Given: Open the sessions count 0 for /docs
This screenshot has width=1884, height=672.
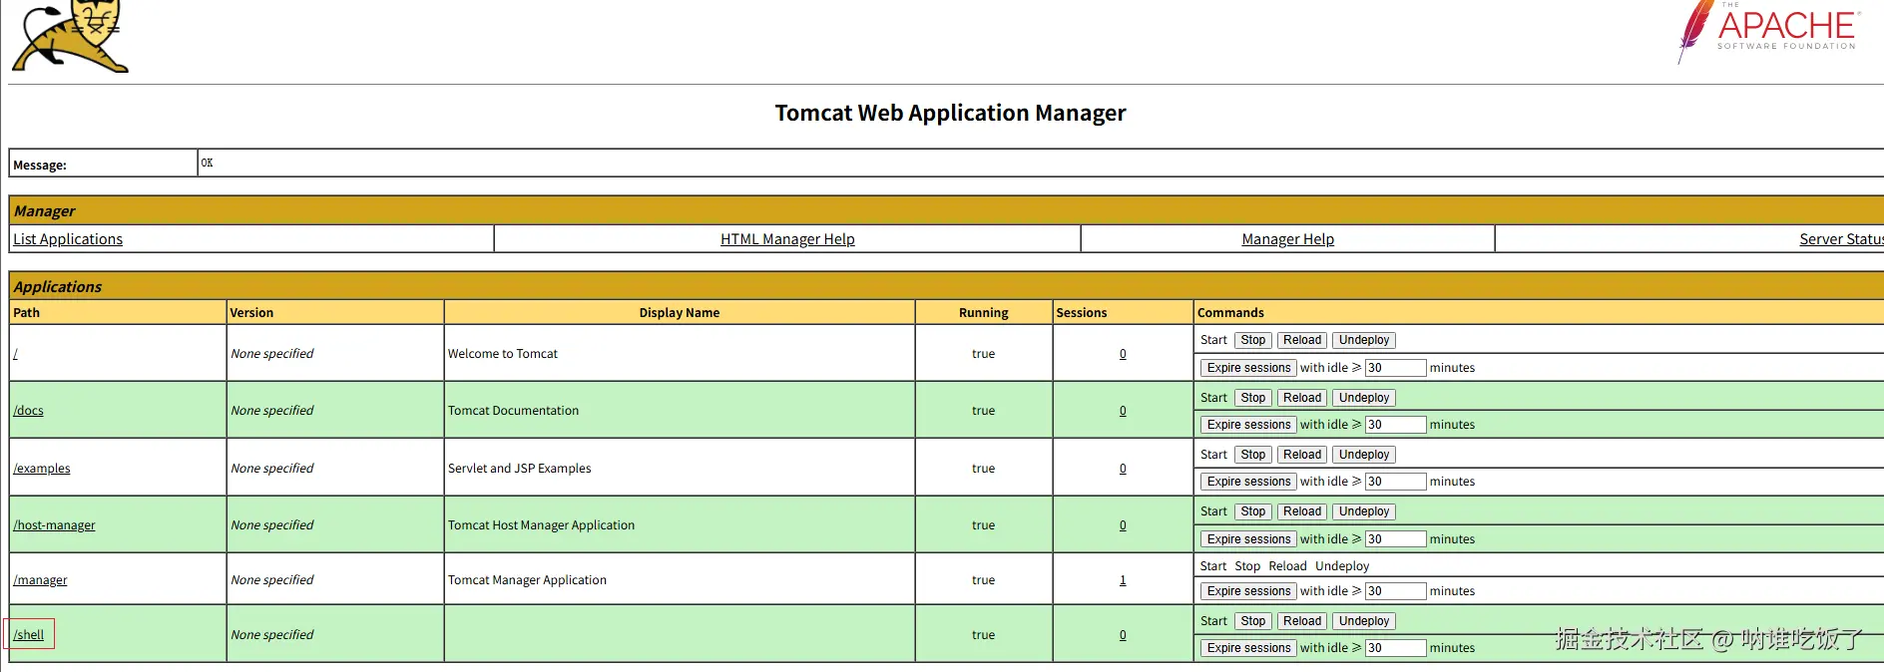Looking at the screenshot, I should tap(1123, 411).
